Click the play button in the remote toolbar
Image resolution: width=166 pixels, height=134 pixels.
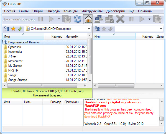142,19
